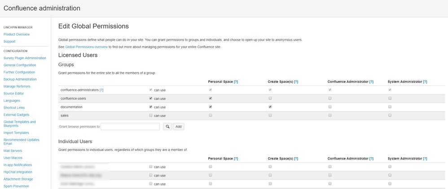448x189 pixels.
Task: Enable 'can use' for sales group
Action: tap(150, 116)
